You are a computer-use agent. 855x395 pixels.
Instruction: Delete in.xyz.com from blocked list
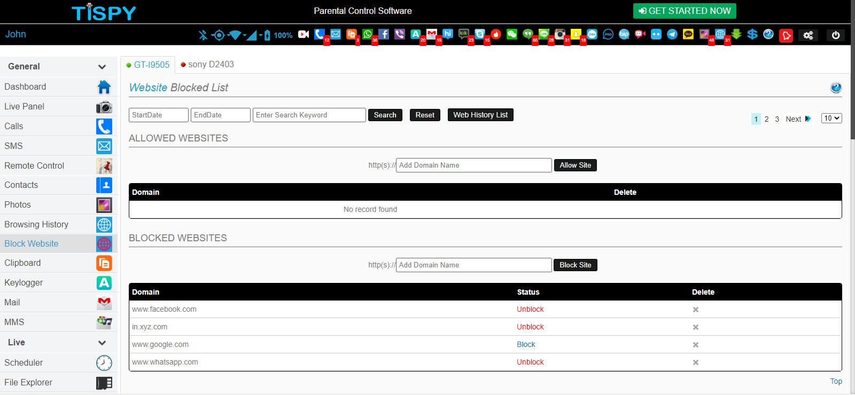click(x=696, y=327)
